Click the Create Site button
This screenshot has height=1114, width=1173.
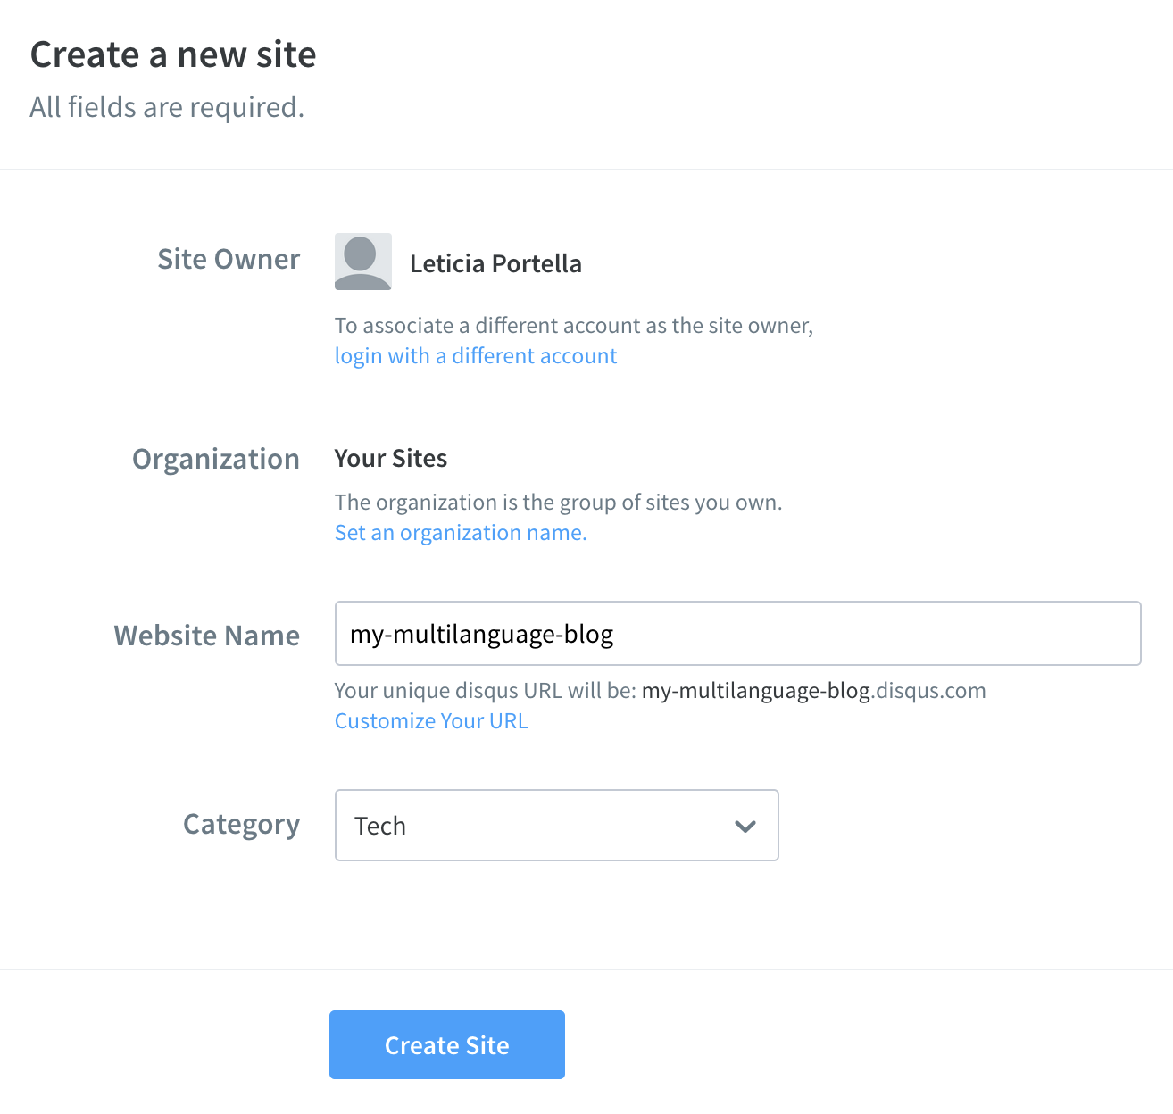[x=446, y=1044]
